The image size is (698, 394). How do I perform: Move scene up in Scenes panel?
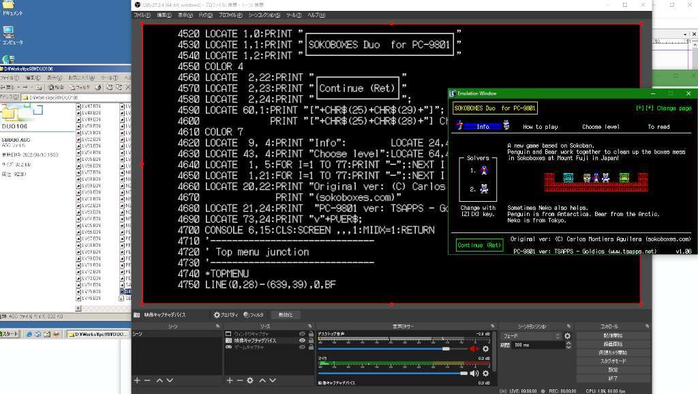(x=160, y=380)
